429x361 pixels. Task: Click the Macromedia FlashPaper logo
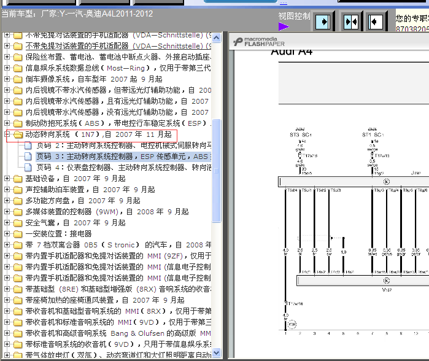coord(259,42)
